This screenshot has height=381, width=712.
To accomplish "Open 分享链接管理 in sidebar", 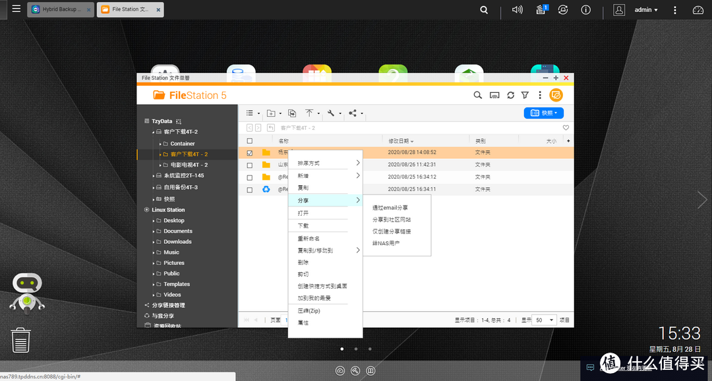I will [x=168, y=306].
